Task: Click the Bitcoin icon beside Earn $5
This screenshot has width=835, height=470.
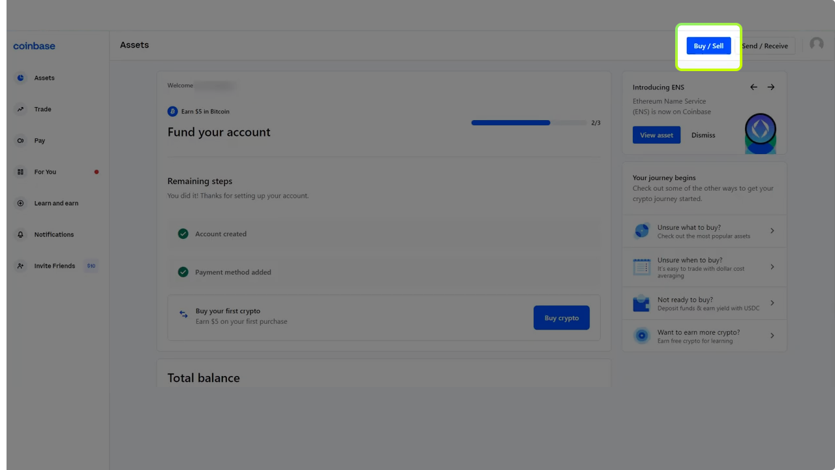Action: tap(173, 112)
